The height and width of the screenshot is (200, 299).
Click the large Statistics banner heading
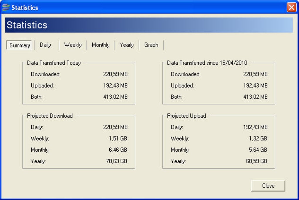[27, 25]
